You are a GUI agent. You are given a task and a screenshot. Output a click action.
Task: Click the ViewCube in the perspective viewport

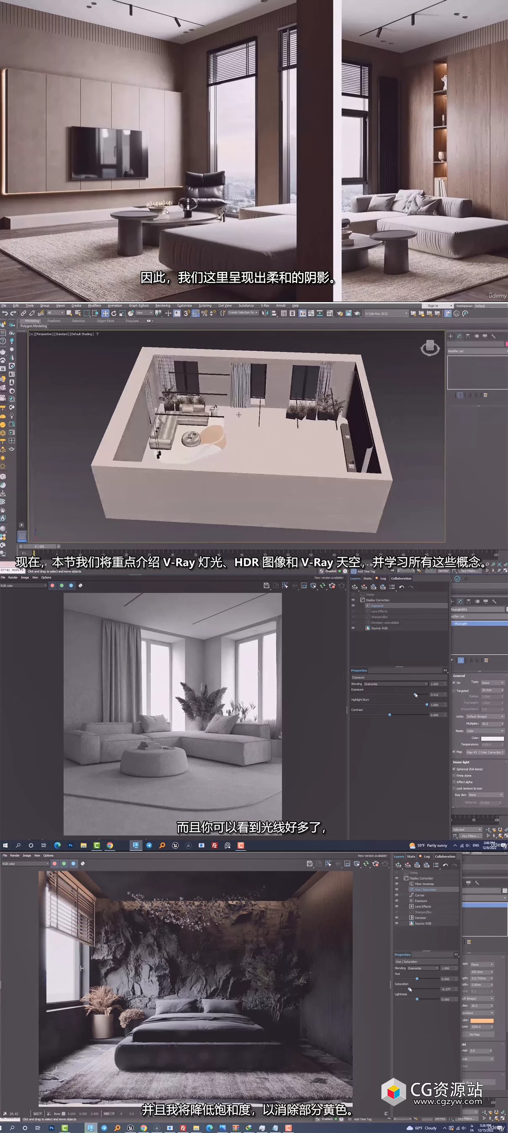tap(430, 348)
